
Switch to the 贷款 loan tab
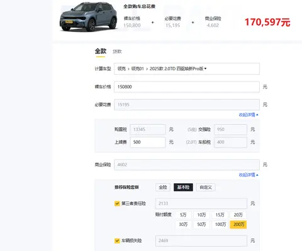tap(117, 51)
